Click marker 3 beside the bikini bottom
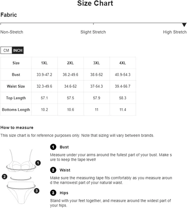The width and height of the screenshot is (187, 208). (37, 191)
